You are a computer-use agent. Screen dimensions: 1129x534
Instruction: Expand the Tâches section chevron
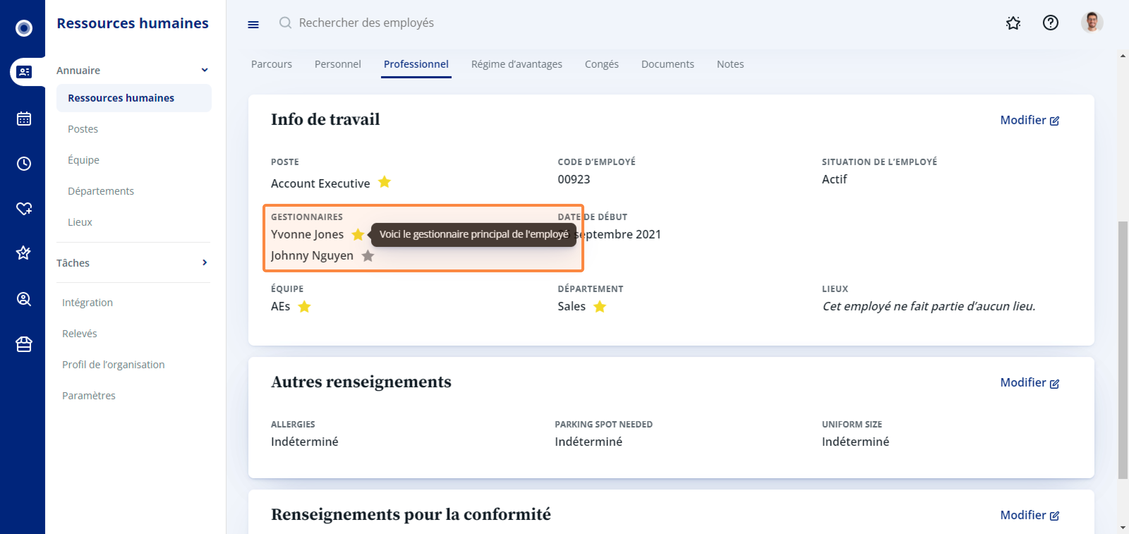click(204, 262)
